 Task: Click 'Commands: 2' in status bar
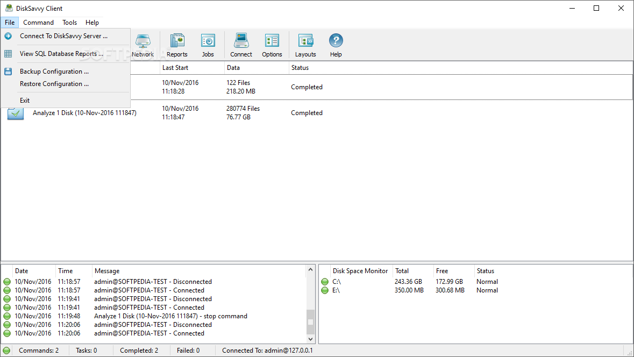coord(39,351)
